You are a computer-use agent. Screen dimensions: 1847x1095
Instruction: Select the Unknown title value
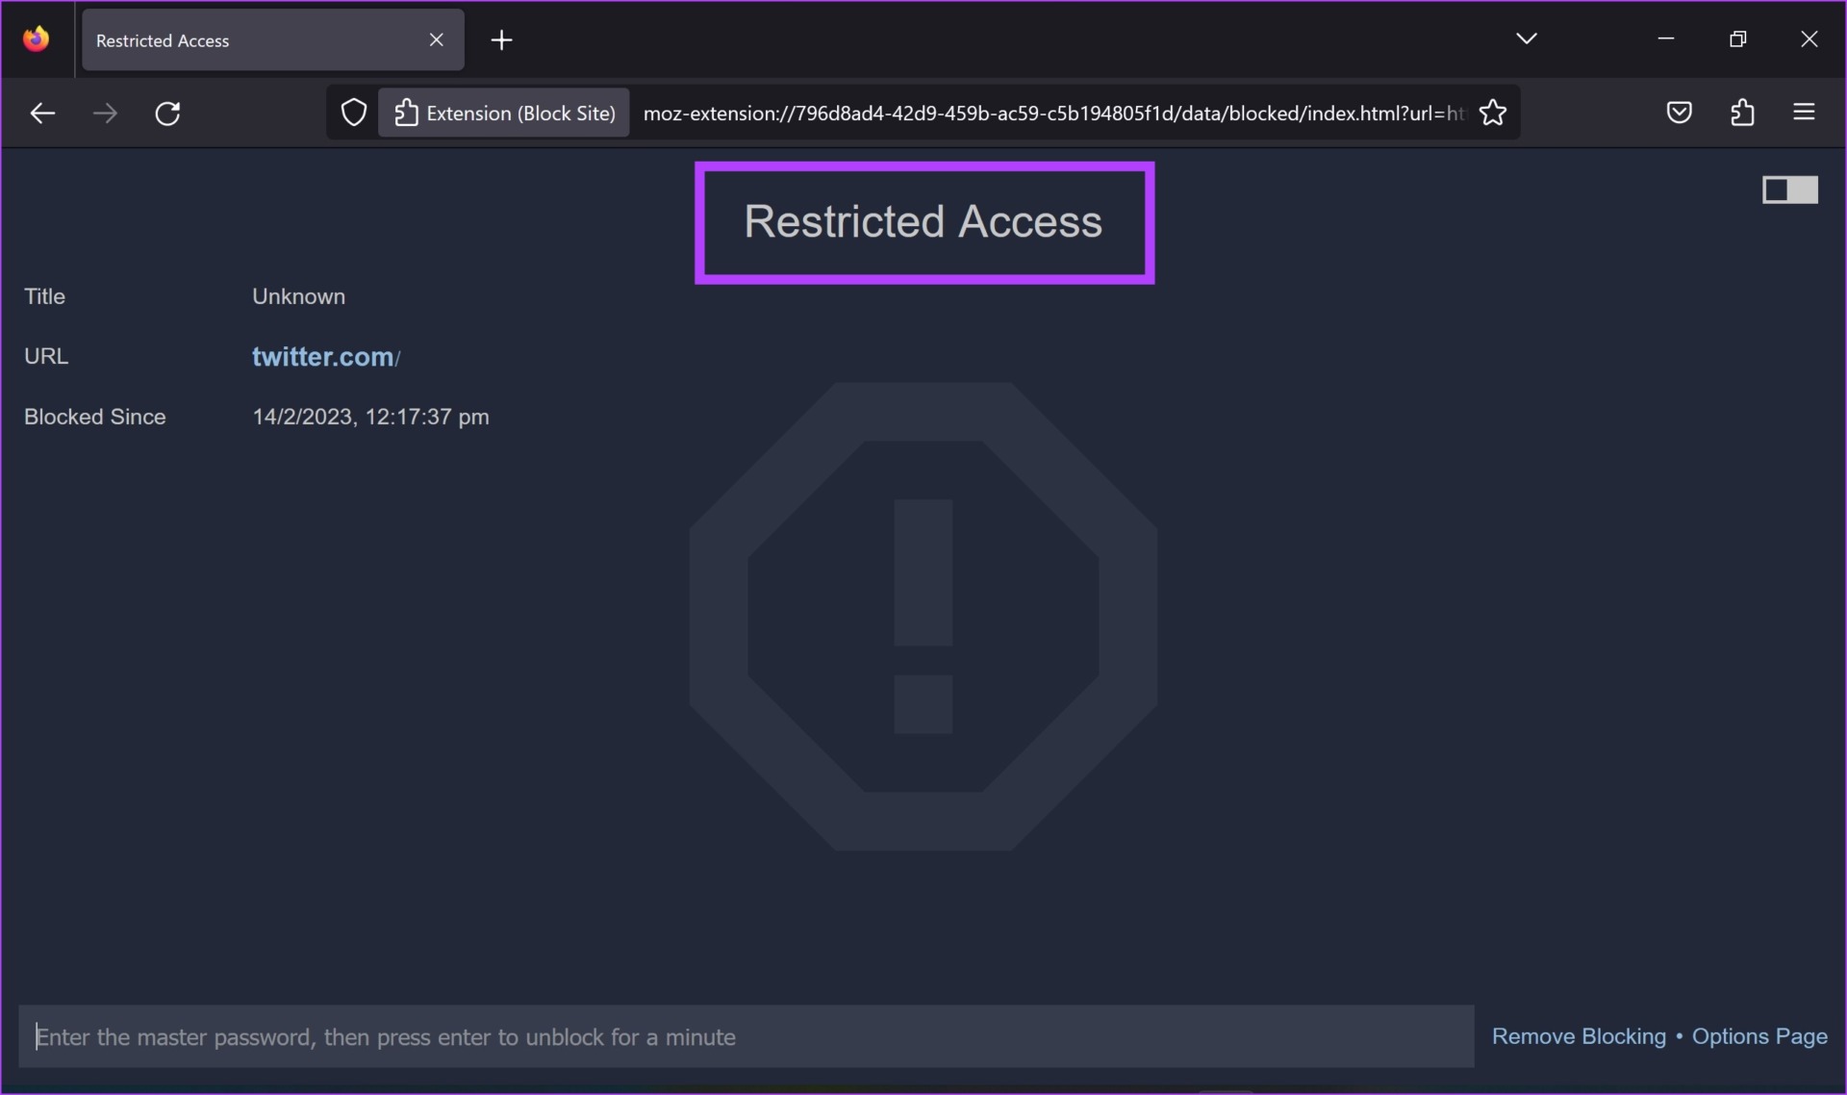click(x=298, y=296)
